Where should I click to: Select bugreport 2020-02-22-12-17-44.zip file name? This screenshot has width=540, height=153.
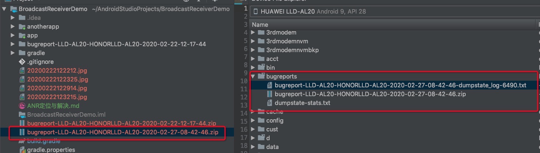(122, 123)
